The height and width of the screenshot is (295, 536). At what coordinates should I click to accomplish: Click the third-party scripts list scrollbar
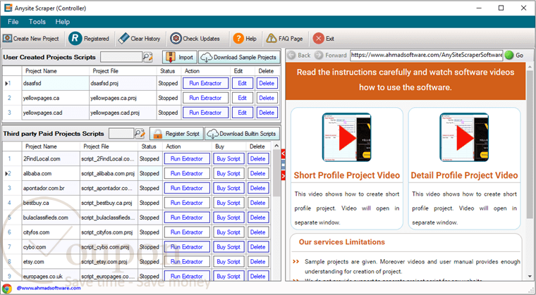pos(276,172)
